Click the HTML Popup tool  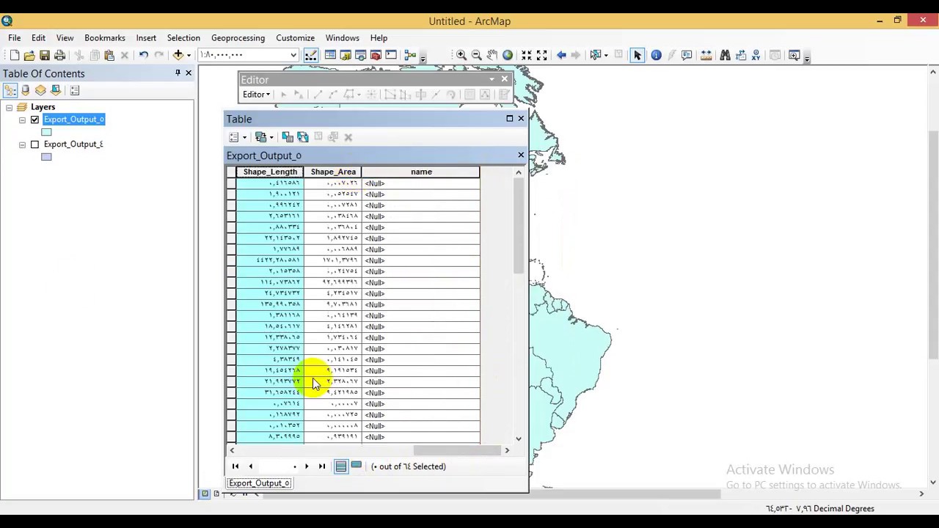coord(687,55)
